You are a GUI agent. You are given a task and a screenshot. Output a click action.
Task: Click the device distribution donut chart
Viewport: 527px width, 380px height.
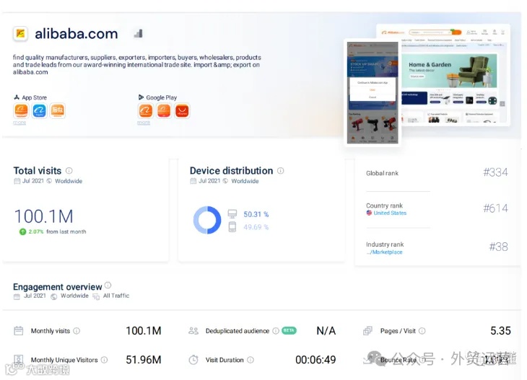click(x=207, y=220)
